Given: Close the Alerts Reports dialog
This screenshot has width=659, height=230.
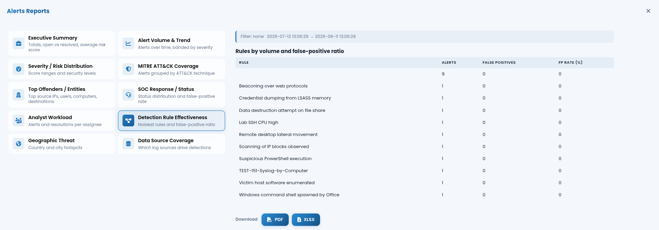Looking at the screenshot, I should point(648,11).
